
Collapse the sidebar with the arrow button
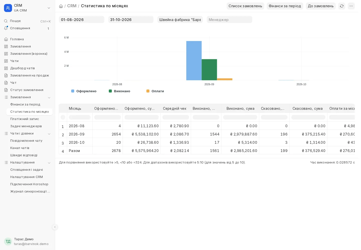pos(55,227)
